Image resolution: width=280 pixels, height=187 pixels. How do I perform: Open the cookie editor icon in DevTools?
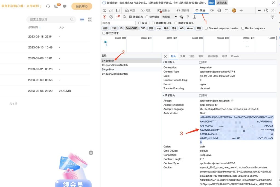point(234,10)
